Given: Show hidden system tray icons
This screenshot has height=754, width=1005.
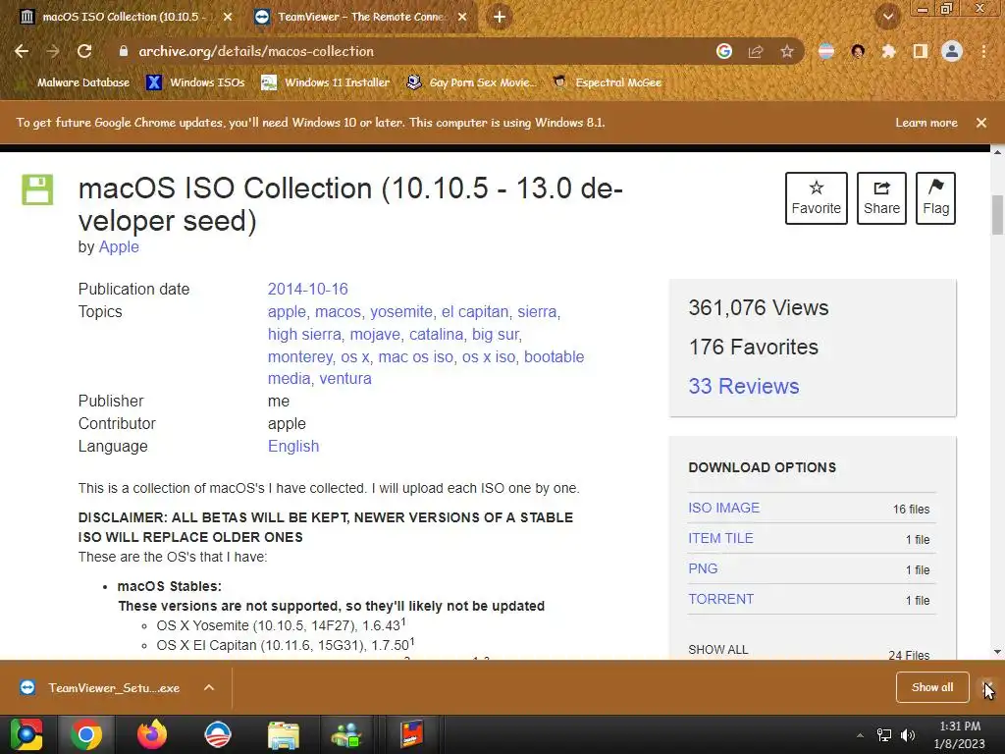Looking at the screenshot, I should tap(860, 735).
